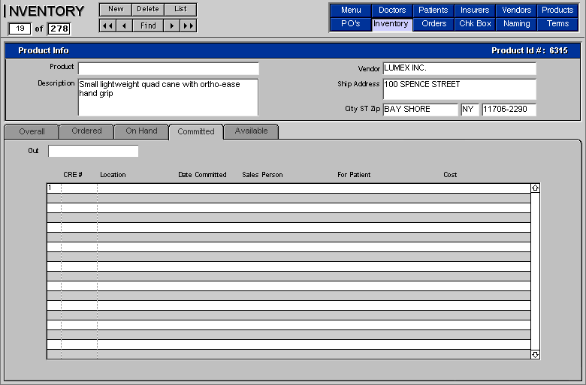The height and width of the screenshot is (385, 586).
Task: Go to the Insurers section
Action: 475,10
